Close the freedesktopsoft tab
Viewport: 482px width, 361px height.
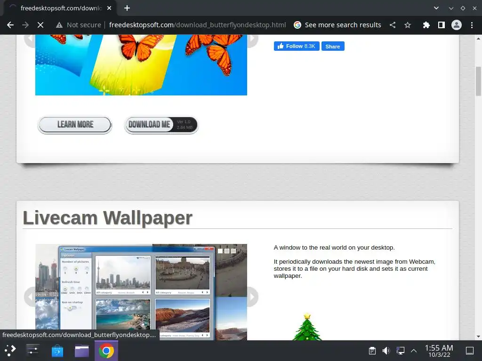[x=109, y=8]
